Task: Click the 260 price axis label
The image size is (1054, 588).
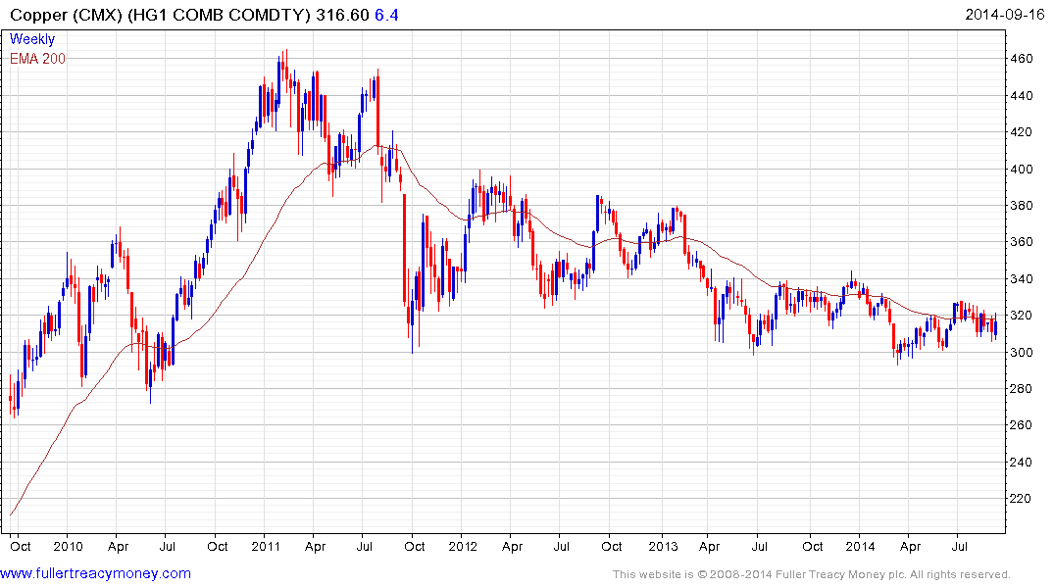Action: [1021, 424]
